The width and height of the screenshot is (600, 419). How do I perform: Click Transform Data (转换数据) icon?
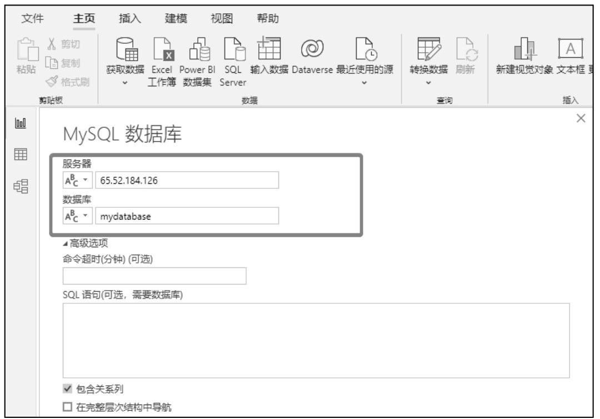point(429,48)
